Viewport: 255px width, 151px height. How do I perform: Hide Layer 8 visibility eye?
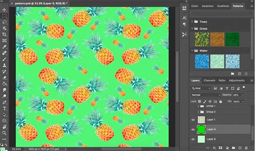click(x=193, y=139)
